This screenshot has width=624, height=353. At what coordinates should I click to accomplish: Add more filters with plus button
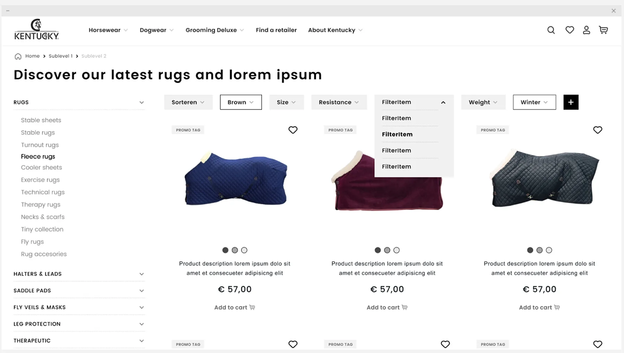(x=571, y=102)
